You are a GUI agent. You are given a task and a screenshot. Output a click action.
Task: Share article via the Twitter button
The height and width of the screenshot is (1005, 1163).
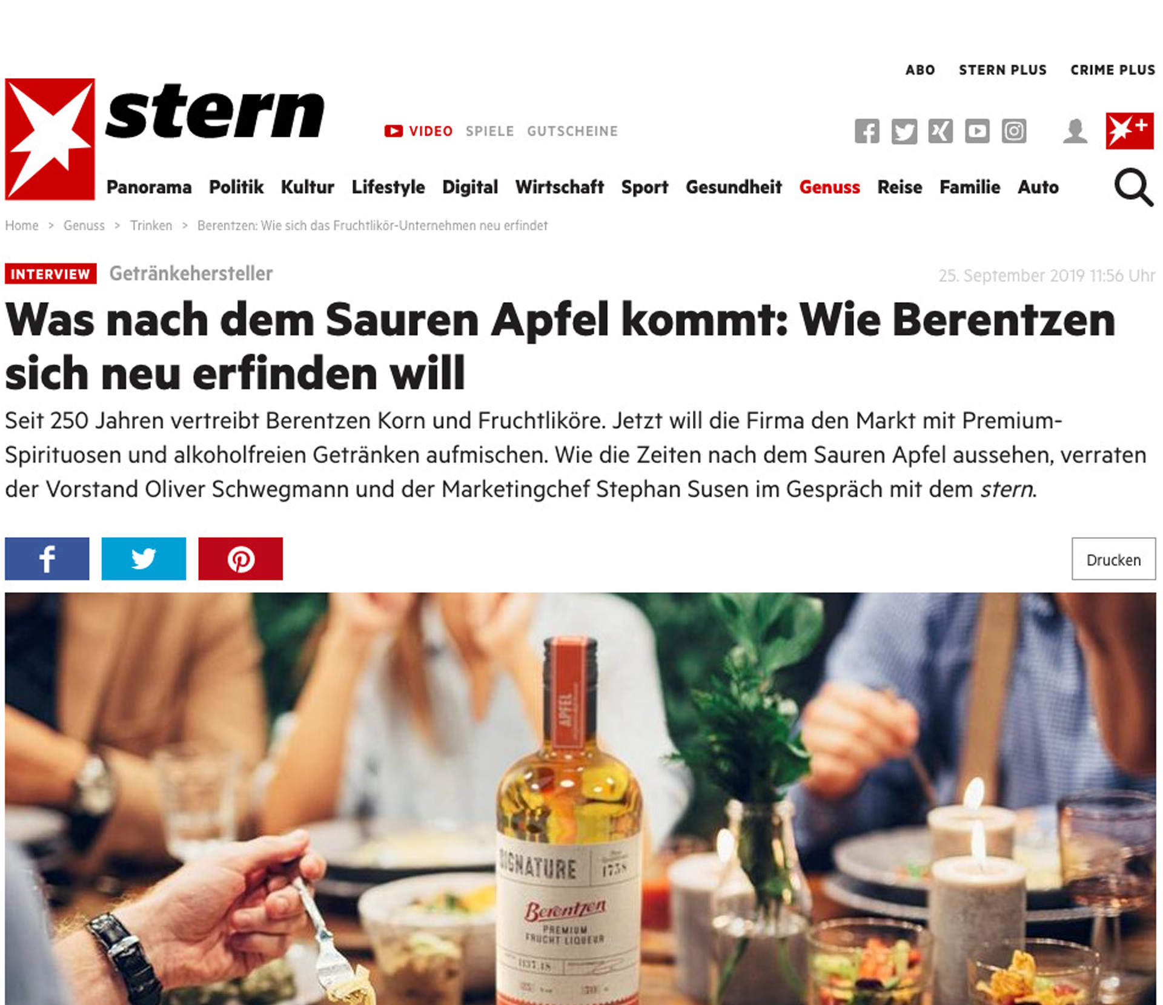pyautogui.click(x=144, y=558)
